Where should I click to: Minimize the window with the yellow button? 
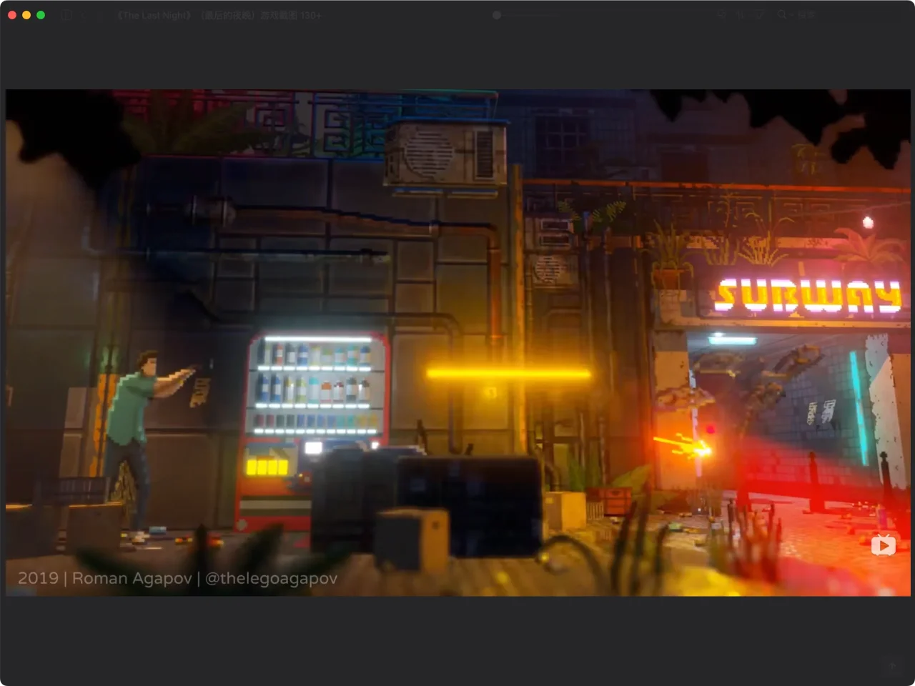pos(26,15)
